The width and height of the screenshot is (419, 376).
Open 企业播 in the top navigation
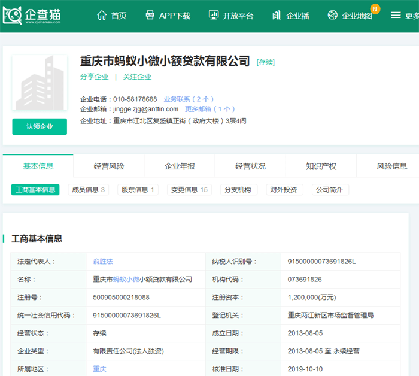pyautogui.click(x=297, y=16)
